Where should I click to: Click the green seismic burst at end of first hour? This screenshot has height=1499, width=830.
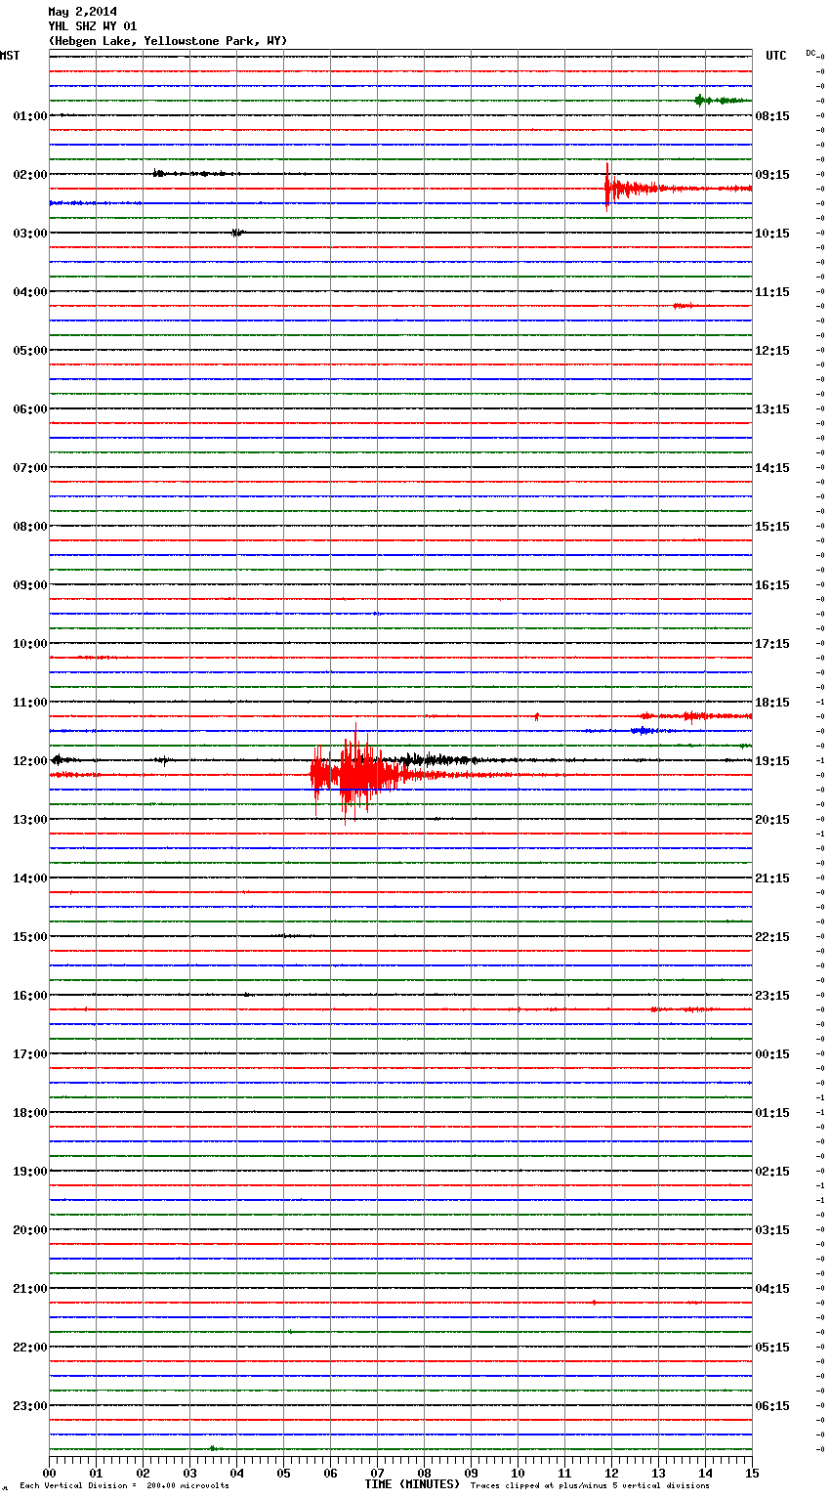pyautogui.click(x=721, y=100)
